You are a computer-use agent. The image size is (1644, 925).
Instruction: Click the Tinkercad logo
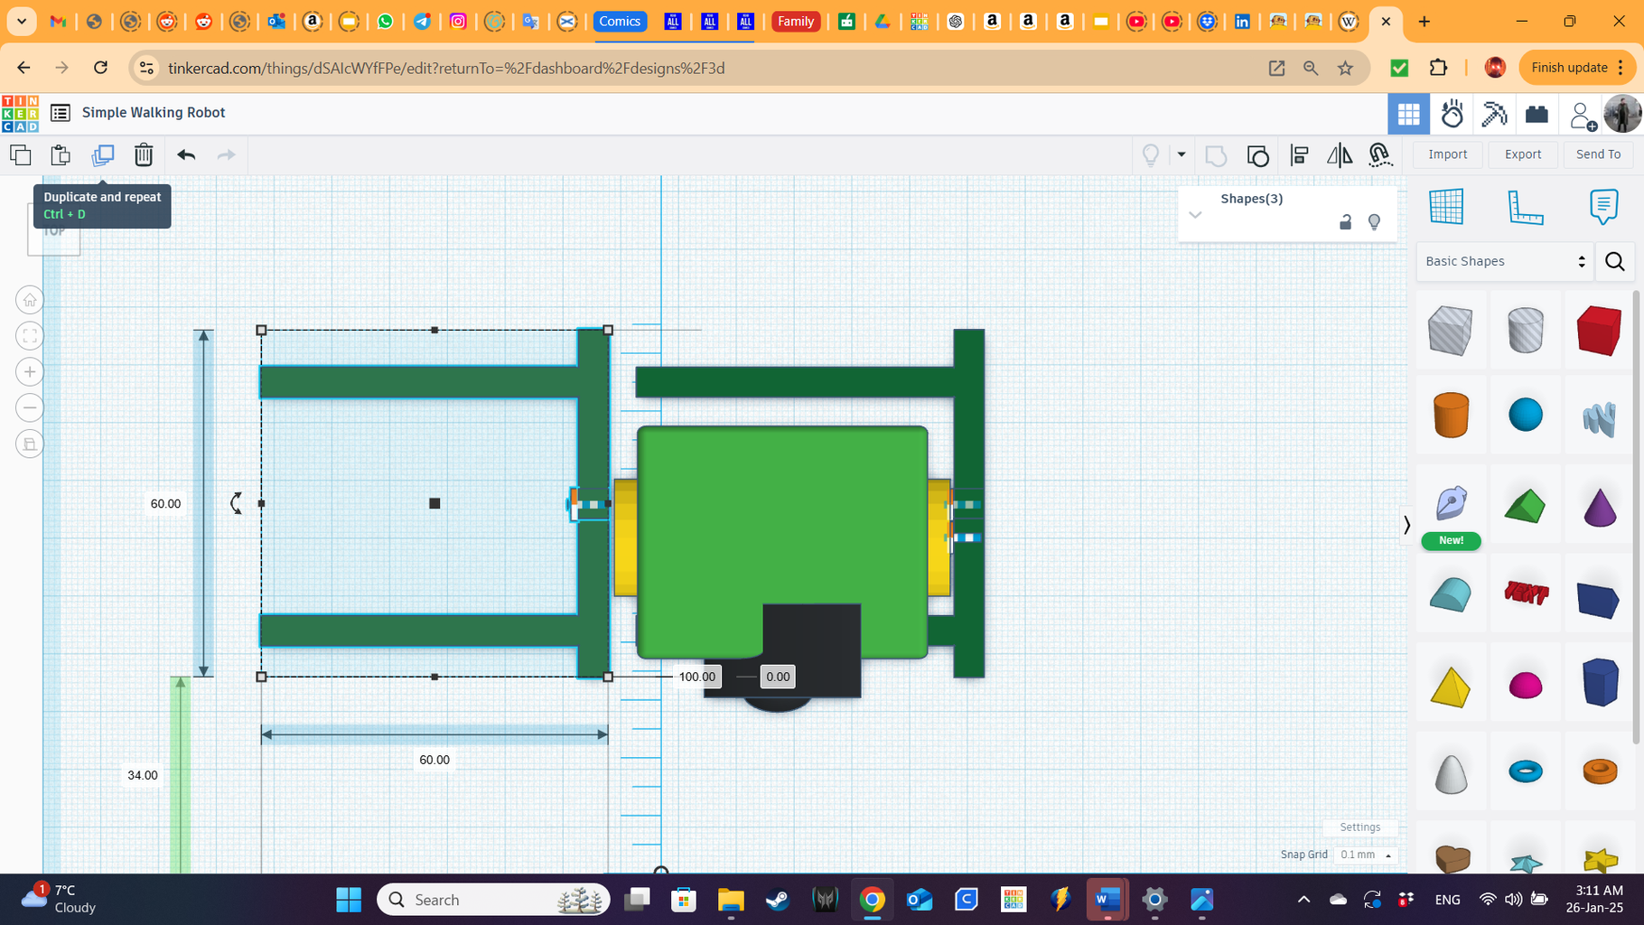[20, 114]
